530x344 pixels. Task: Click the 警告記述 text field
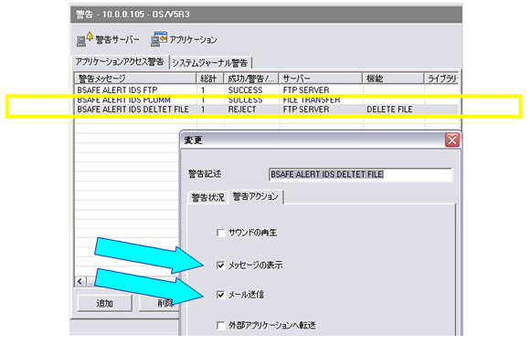(360, 174)
